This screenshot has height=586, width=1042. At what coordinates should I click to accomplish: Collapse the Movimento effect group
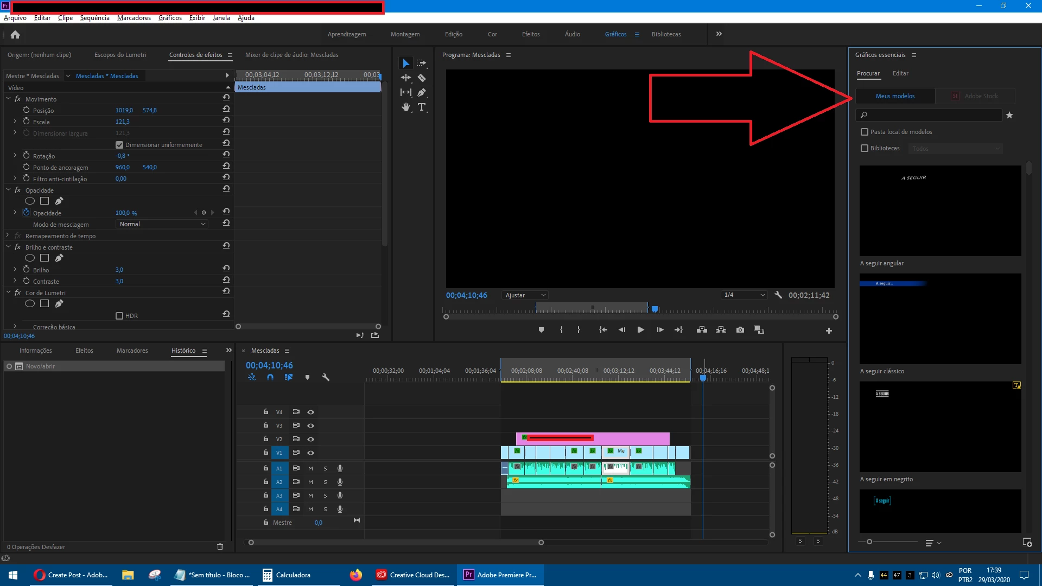[x=9, y=99]
